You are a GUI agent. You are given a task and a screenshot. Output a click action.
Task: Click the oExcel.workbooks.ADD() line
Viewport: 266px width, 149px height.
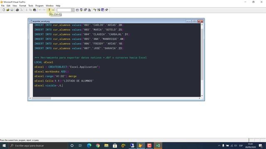(x=52, y=72)
